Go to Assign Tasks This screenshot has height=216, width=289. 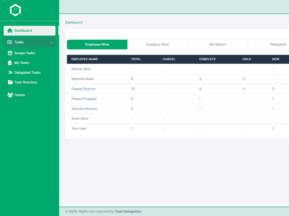(25, 53)
